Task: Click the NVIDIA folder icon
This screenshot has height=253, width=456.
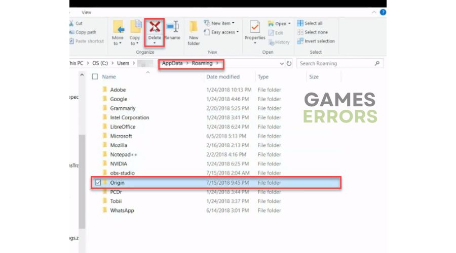Action: pos(105,163)
